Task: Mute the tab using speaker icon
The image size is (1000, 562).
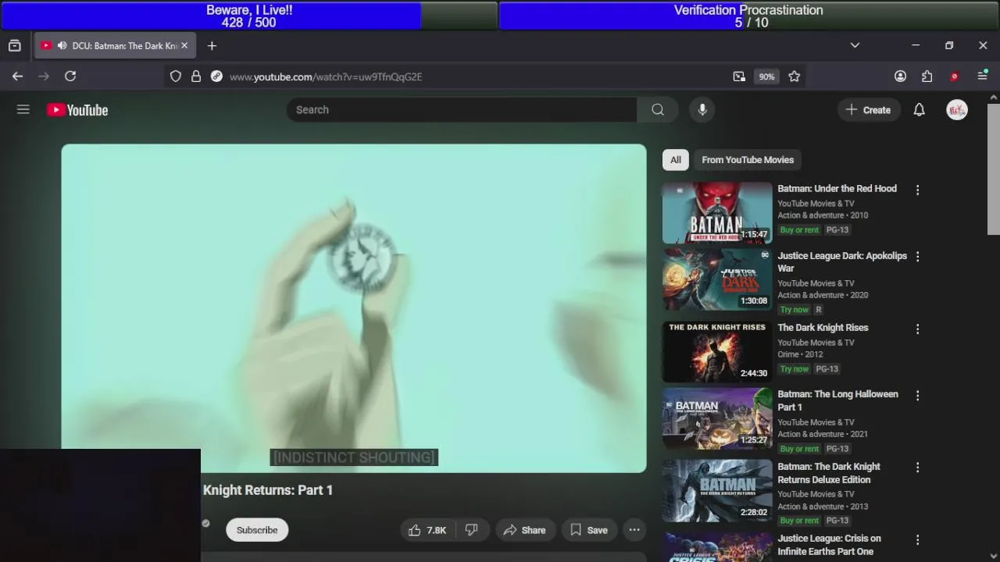Action: [62, 46]
